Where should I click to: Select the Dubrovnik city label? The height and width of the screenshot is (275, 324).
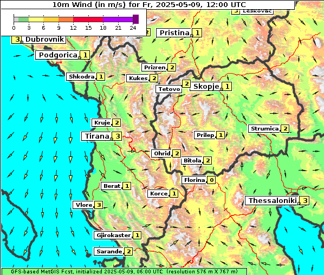point(44,39)
